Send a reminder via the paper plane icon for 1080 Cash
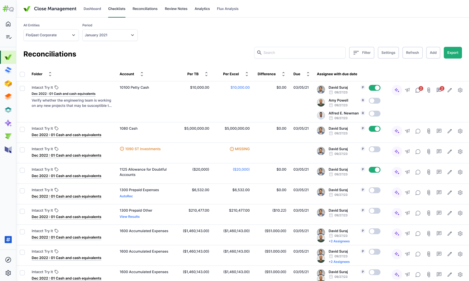469x281 pixels. 407,131
